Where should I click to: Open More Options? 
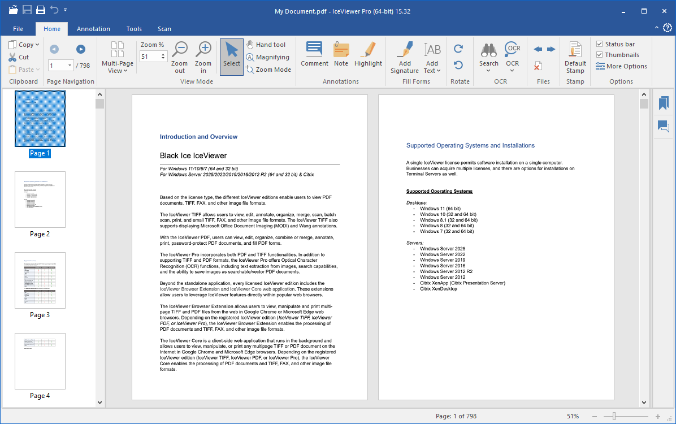(621, 66)
